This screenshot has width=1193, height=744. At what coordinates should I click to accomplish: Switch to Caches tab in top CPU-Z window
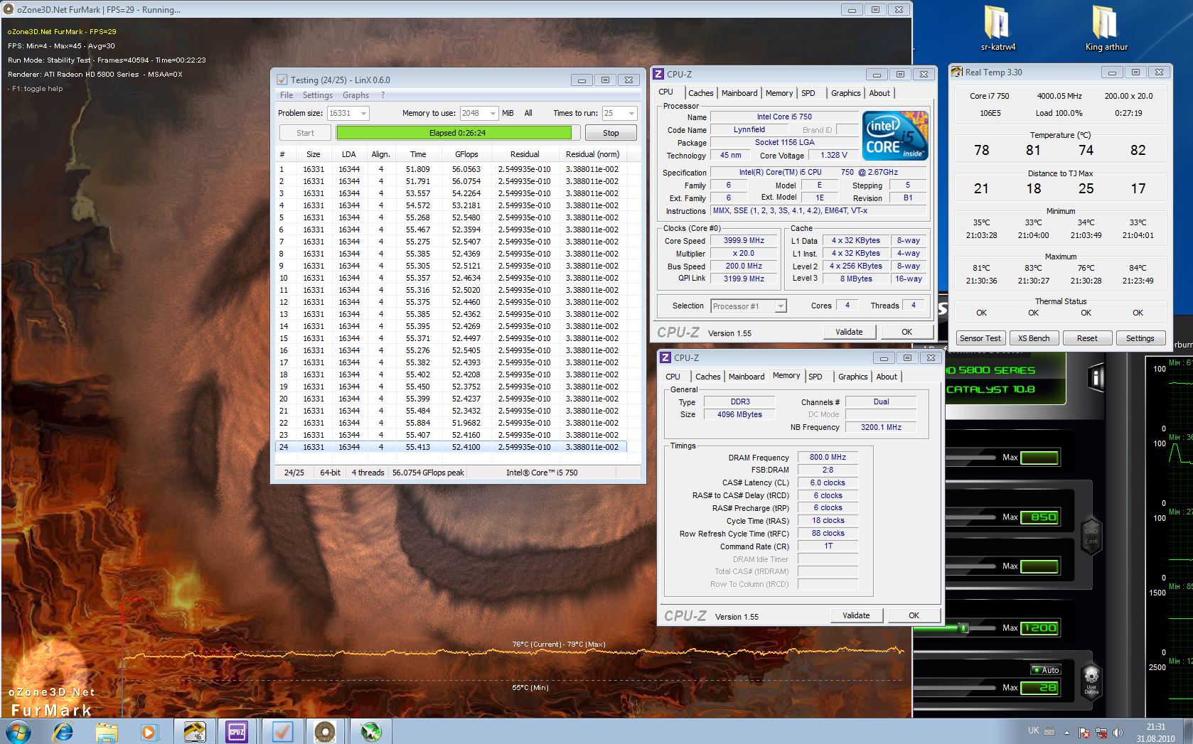coord(700,93)
